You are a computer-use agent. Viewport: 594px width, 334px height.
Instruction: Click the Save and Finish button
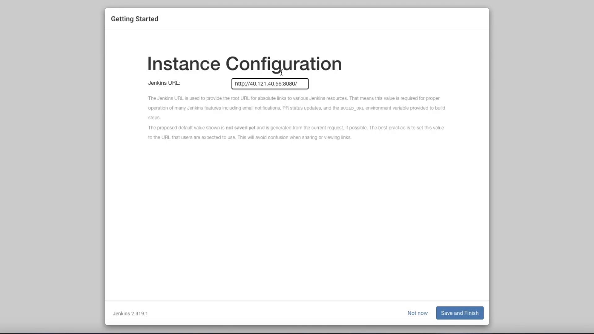tap(459, 313)
